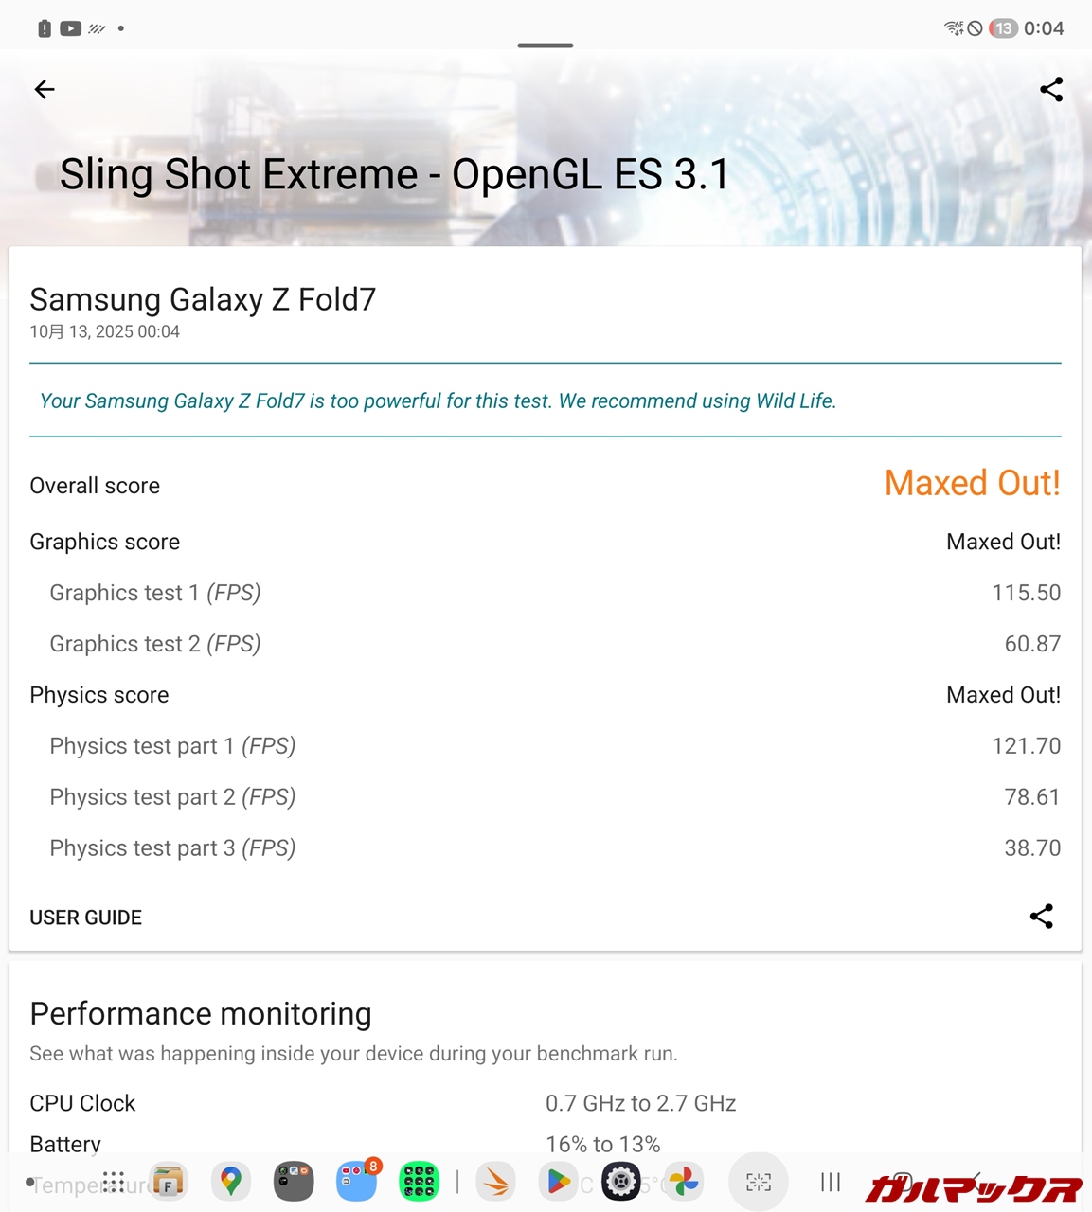The width and height of the screenshot is (1092, 1212).
Task: Tap the YouTube notification icon in status bar
Action: [71, 28]
